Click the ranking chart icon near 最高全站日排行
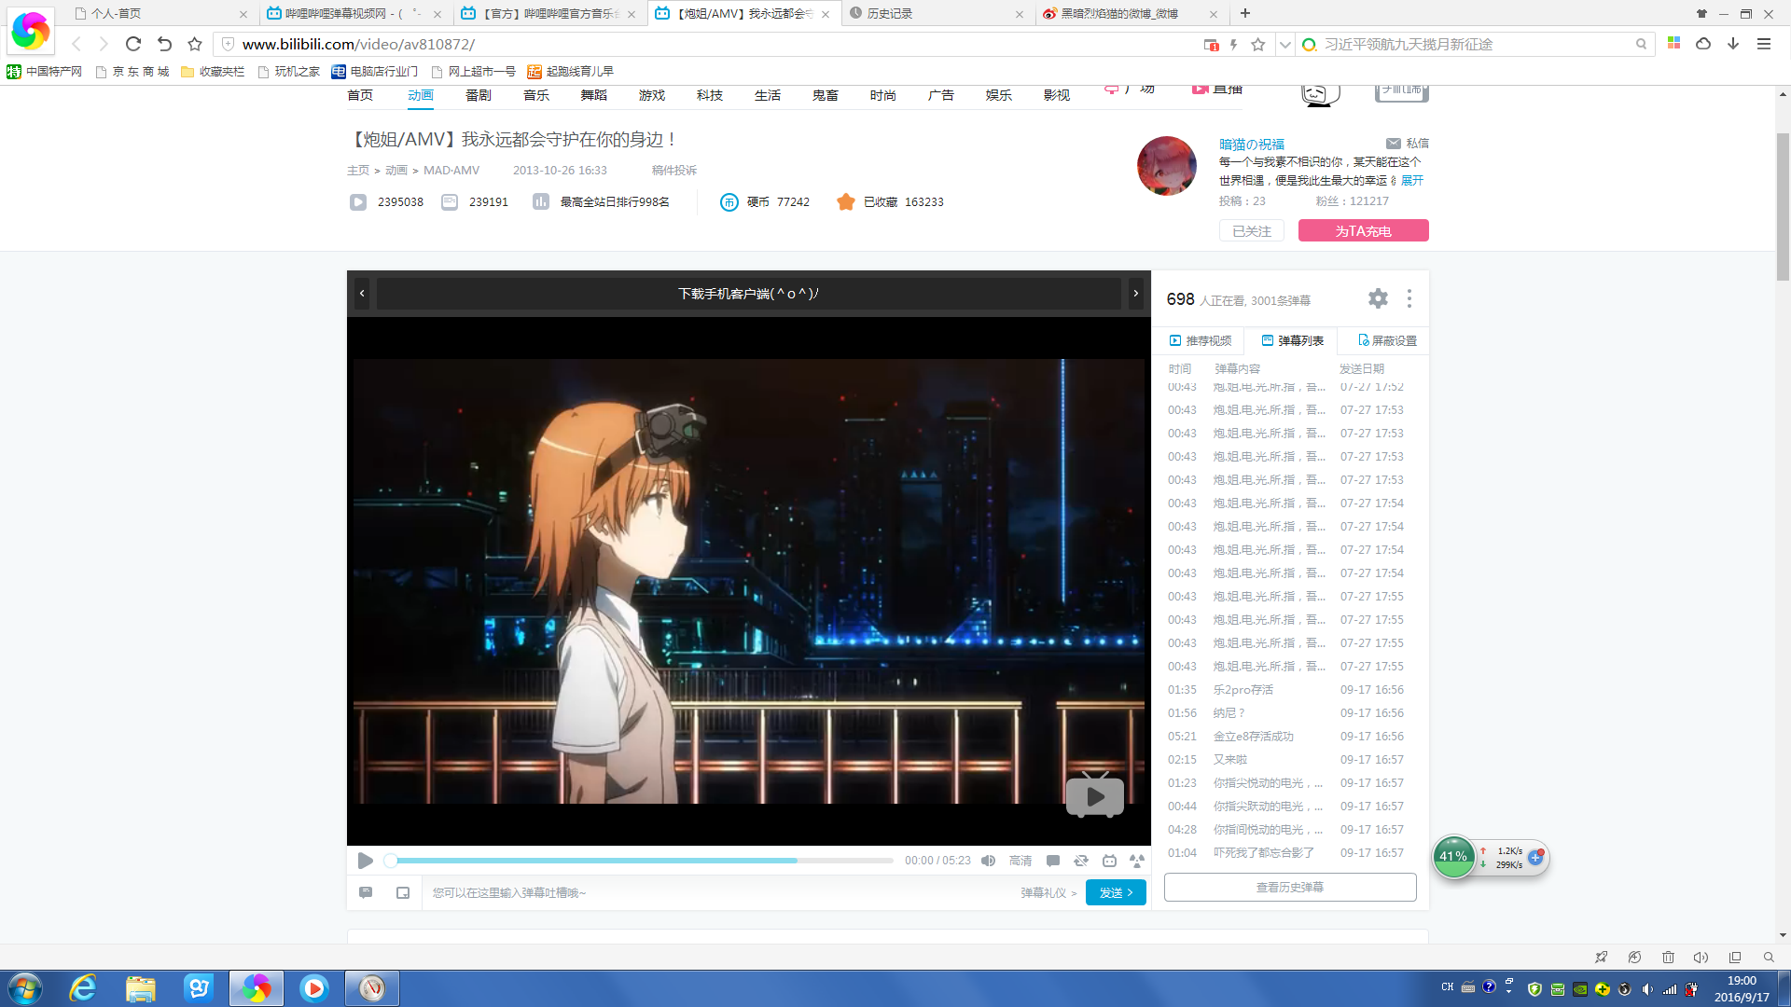 541,201
